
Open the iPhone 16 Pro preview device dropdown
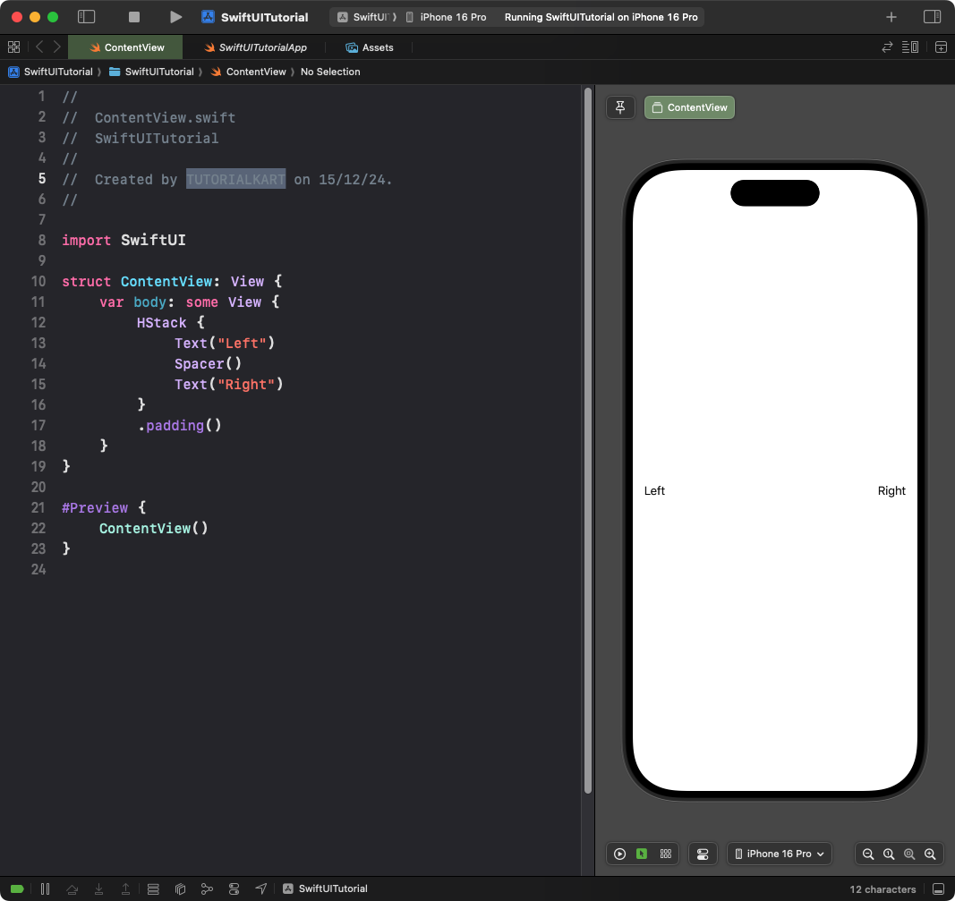779,854
